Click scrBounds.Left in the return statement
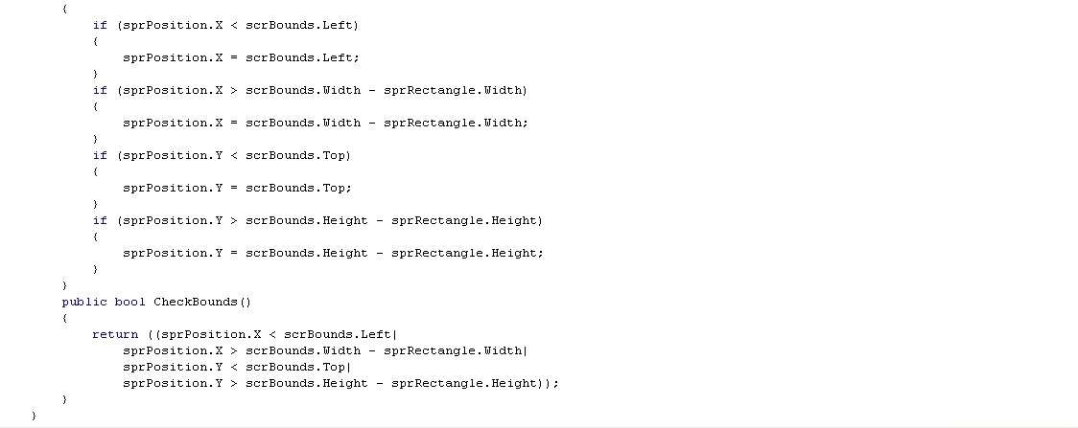The width and height of the screenshot is (1078, 428). coord(337,335)
